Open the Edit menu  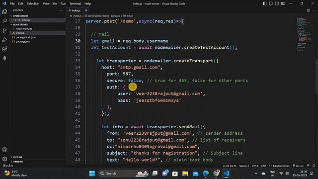coord(21,3)
